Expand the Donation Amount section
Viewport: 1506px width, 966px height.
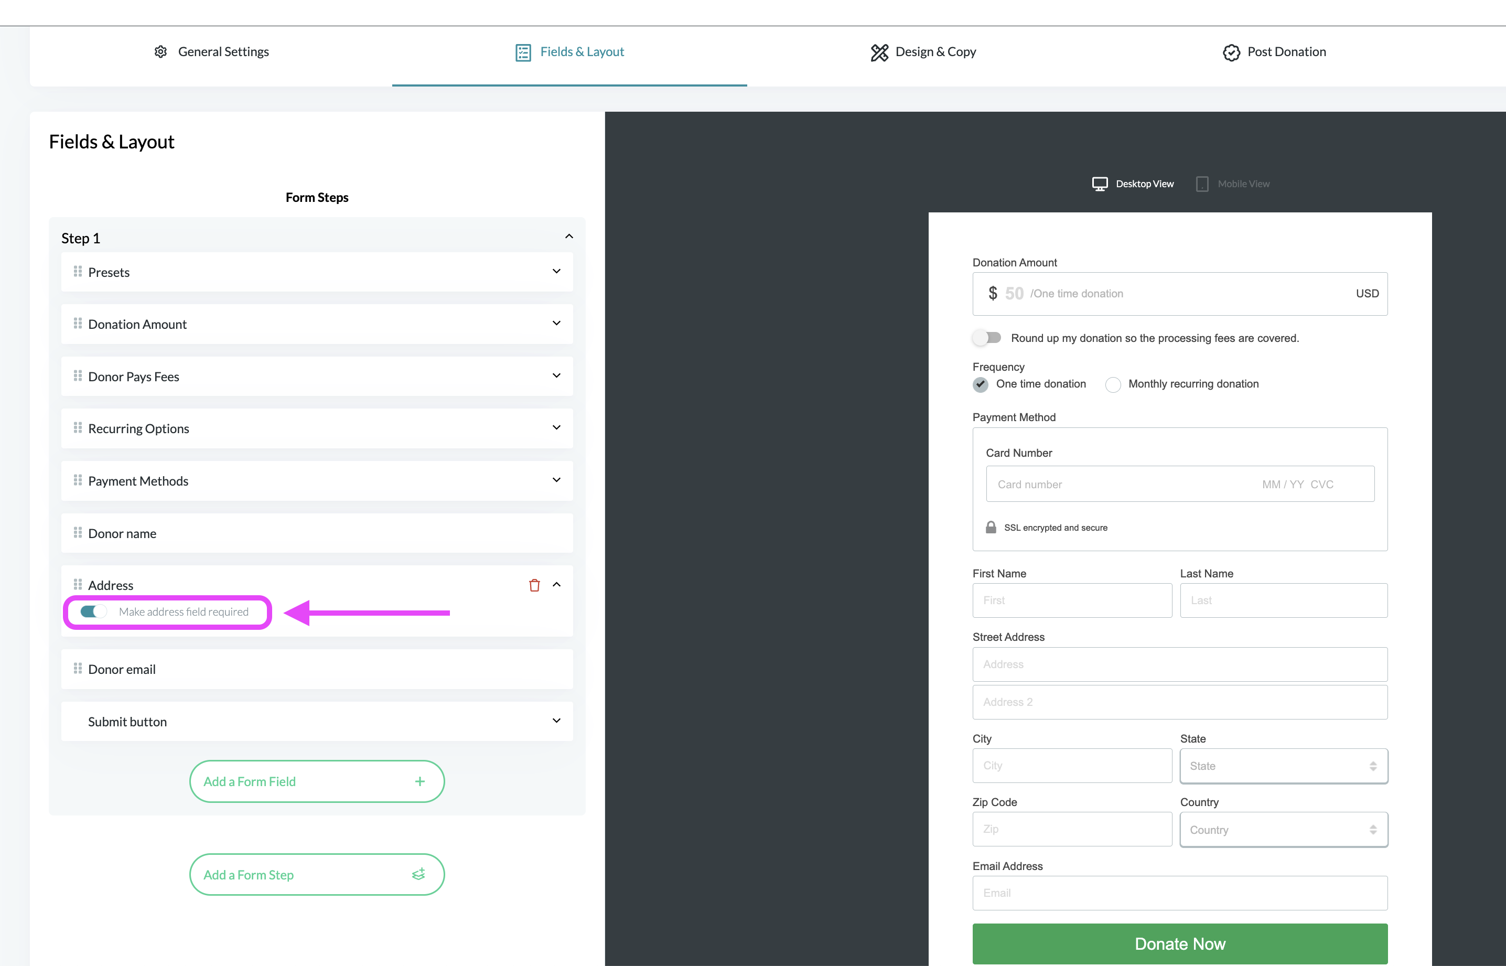557,323
